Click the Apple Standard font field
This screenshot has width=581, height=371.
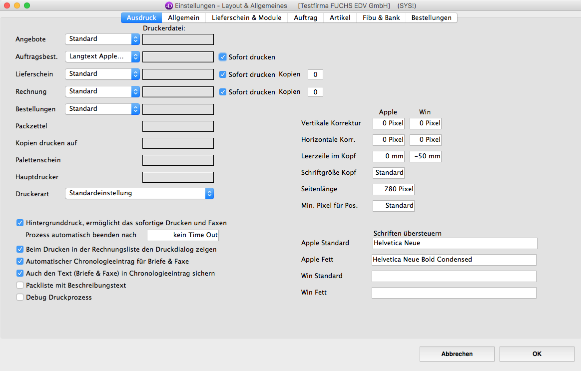pyautogui.click(x=455, y=243)
